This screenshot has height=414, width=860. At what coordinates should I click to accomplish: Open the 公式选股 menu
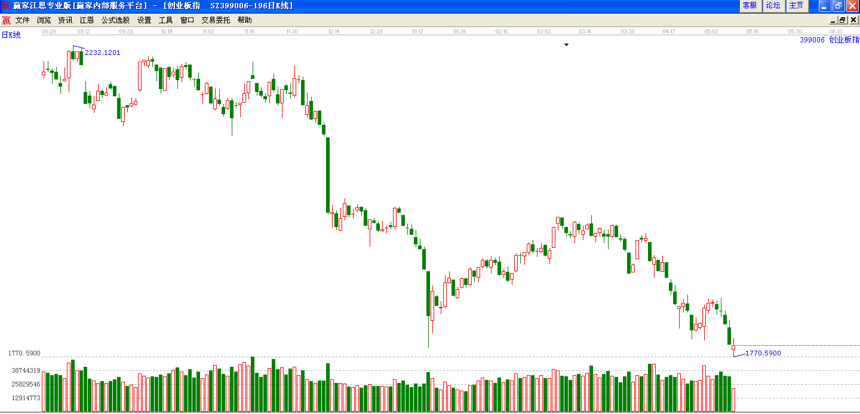[115, 20]
